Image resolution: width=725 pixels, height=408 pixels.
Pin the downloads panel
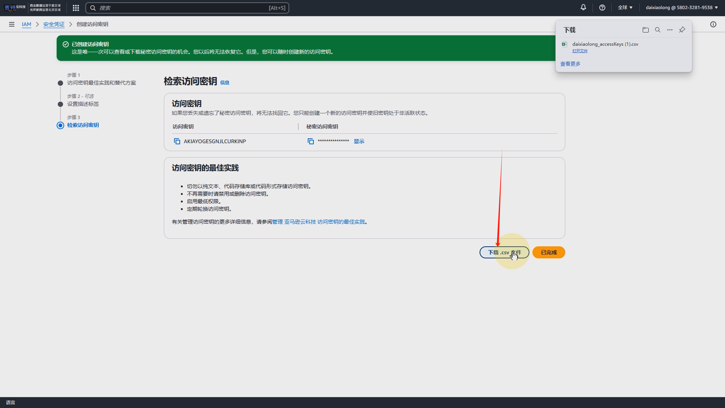(x=682, y=30)
